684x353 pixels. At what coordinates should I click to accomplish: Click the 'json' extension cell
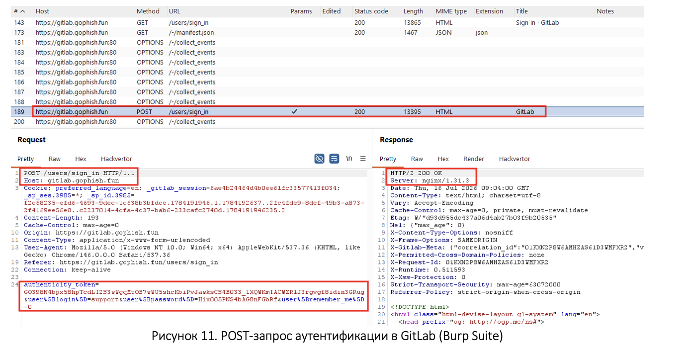coord(482,32)
